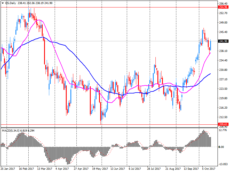Click OHLC values 238.41 242.56 238.19 241.90
Screen dimensions: 229x172
coord(35,3)
